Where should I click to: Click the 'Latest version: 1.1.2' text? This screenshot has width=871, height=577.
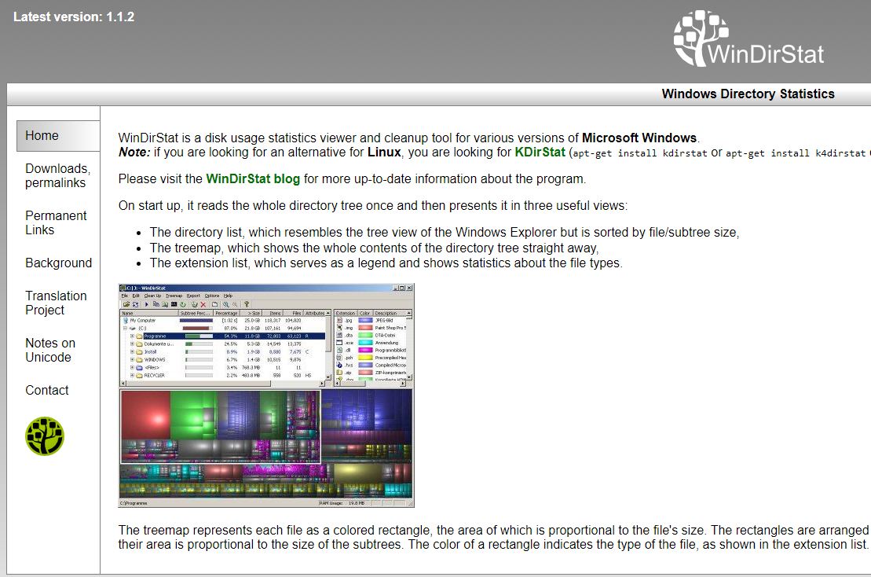(x=74, y=17)
